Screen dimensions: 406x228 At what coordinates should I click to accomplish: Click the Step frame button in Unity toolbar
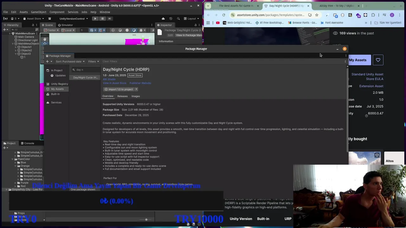[110, 19]
